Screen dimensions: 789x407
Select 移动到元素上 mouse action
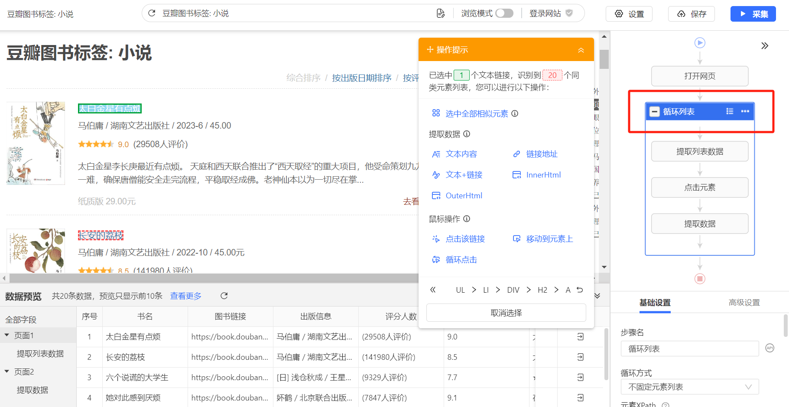[x=542, y=239]
